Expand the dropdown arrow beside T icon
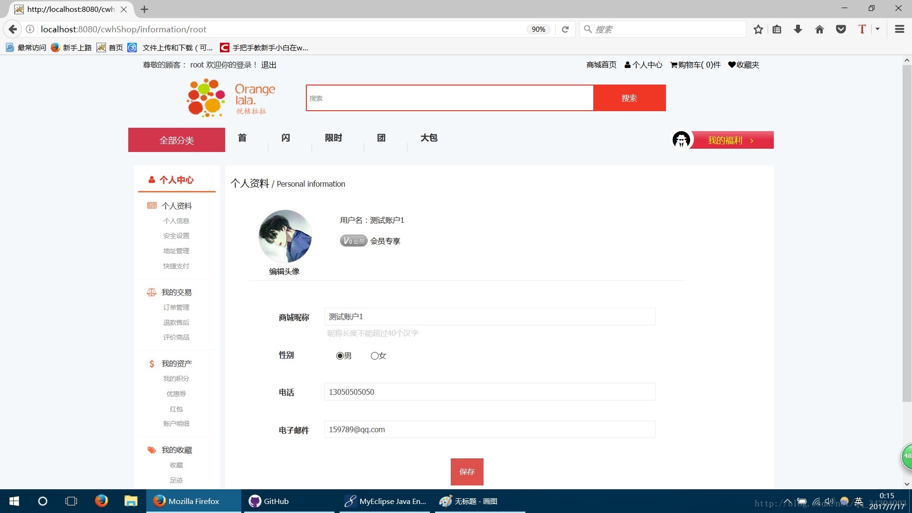Screen dimensions: 912x513 pos(877,29)
